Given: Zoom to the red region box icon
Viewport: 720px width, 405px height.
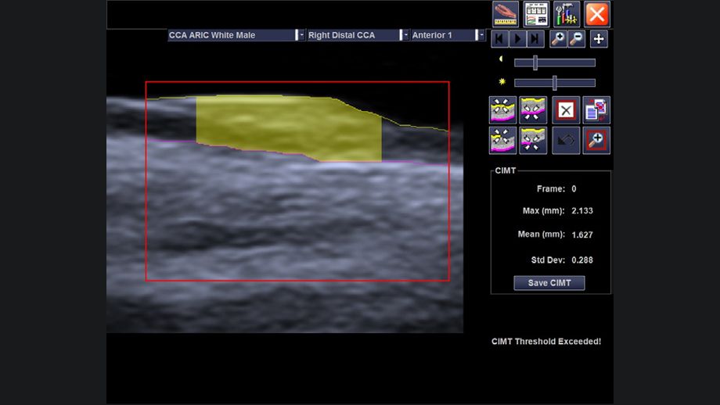Looking at the screenshot, I should pyautogui.click(x=596, y=141).
